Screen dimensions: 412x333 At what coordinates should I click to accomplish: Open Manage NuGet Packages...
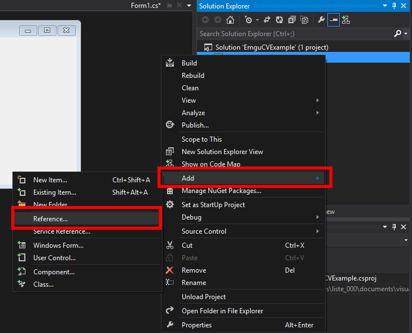[243, 191]
